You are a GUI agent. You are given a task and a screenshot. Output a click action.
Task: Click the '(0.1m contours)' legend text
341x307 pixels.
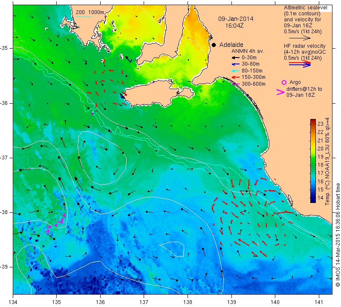pyautogui.click(x=302, y=14)
